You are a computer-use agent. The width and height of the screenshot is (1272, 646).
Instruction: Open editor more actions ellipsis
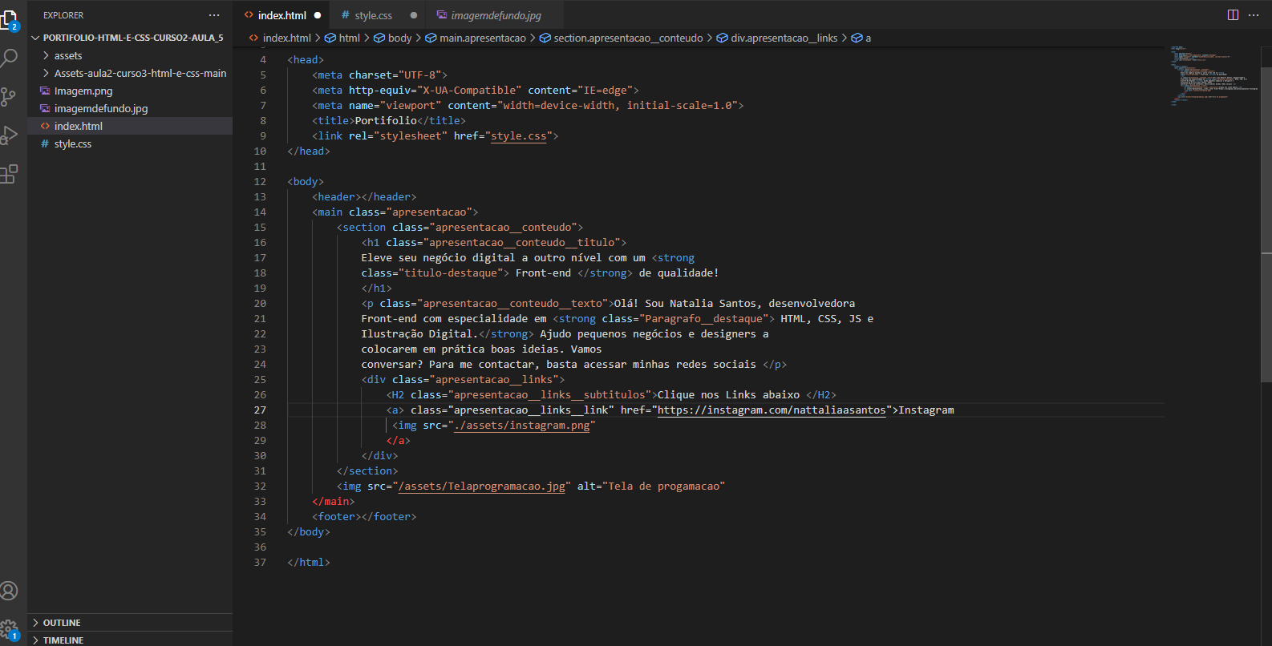(1254, 14)
